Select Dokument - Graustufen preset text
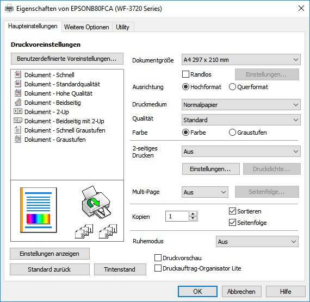 55,140
